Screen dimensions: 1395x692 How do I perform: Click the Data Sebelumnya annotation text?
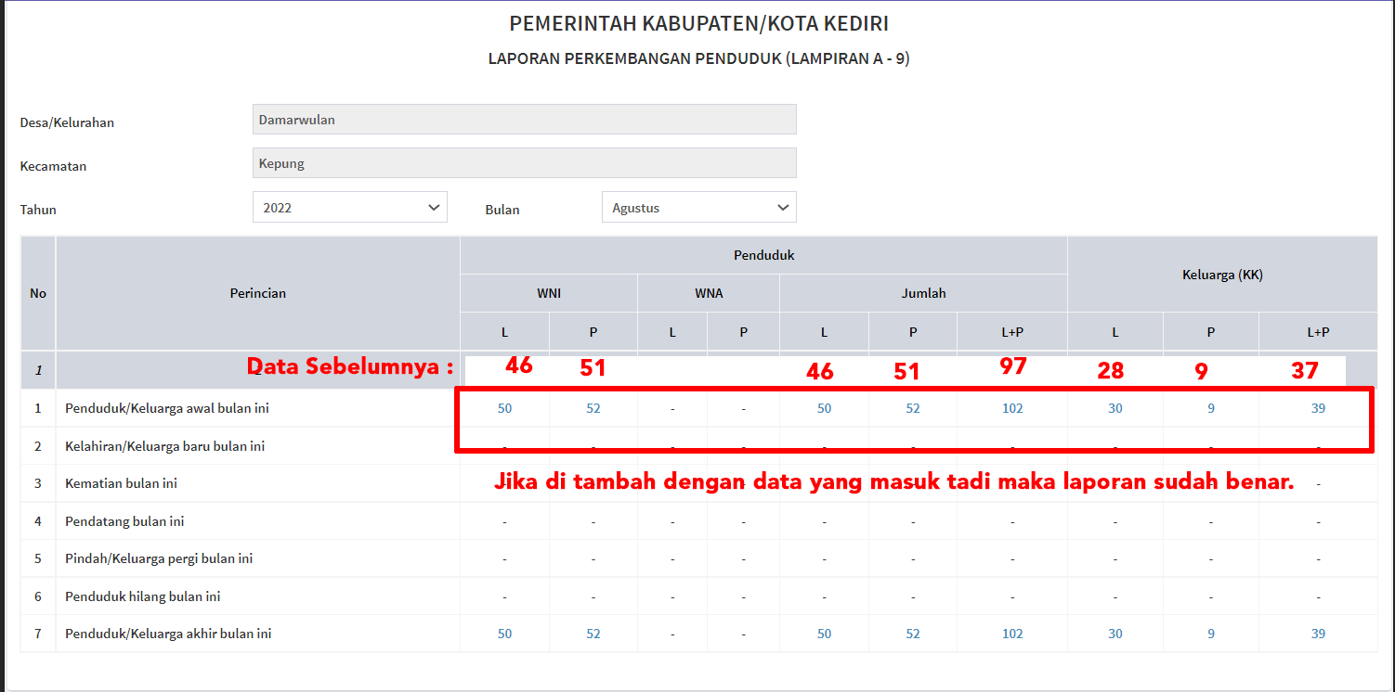pyautogui.click(x=350, y=367)
